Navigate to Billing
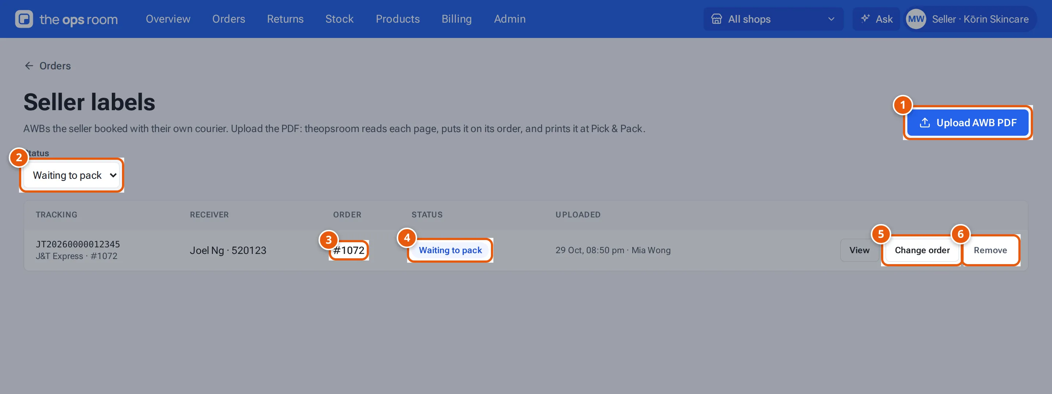 (457, 19)
